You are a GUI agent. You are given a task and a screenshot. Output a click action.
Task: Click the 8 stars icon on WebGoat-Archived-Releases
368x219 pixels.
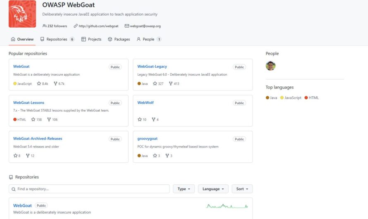pyautogui.click(x=15, y=155)
